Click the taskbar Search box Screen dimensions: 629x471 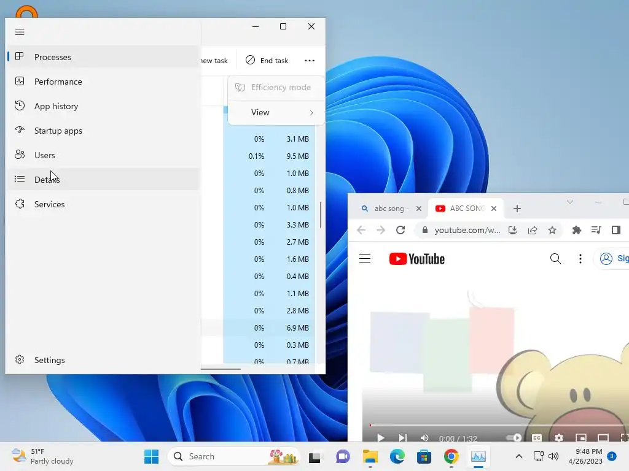(x=233, y=456)
